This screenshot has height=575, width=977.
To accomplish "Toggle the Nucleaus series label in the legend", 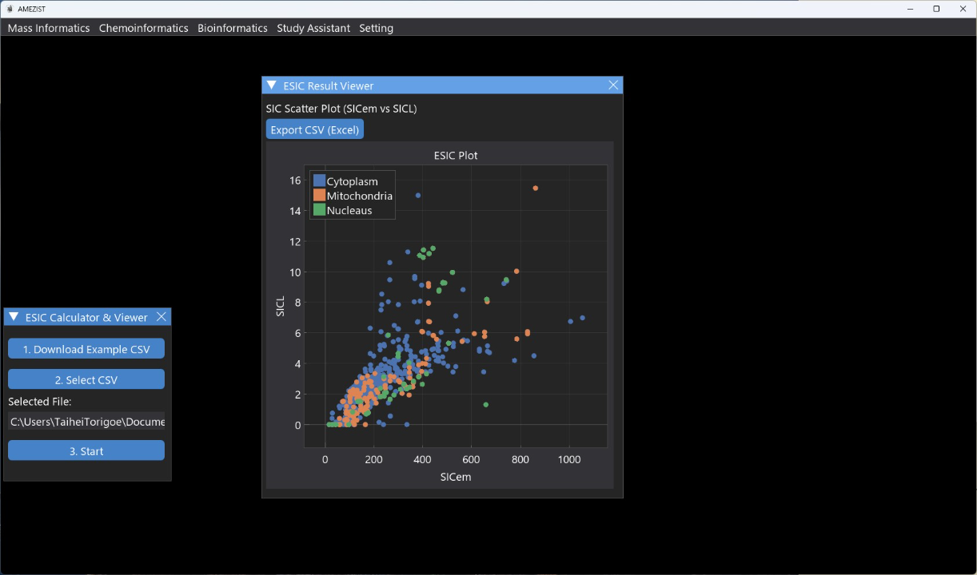I will (x=349, y=211).
